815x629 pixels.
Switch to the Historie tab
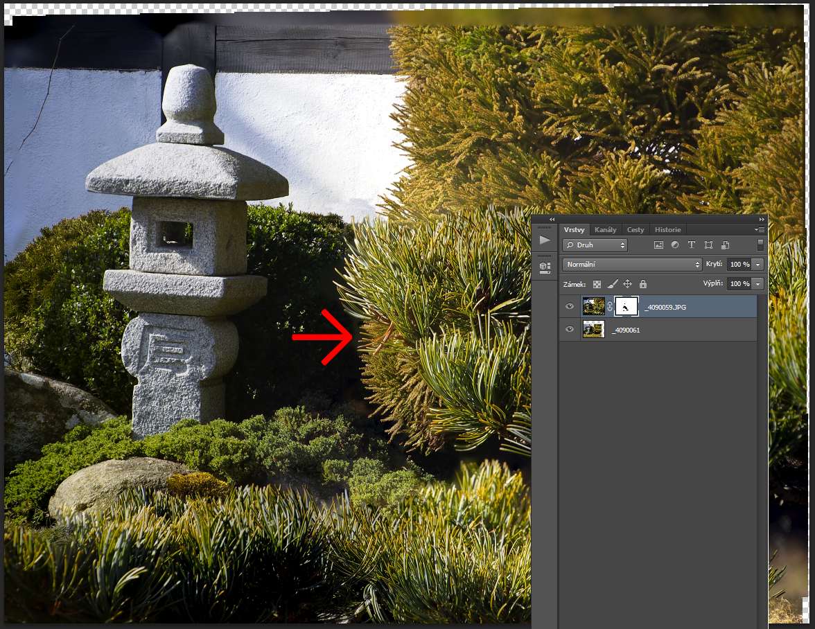point(667,230)
